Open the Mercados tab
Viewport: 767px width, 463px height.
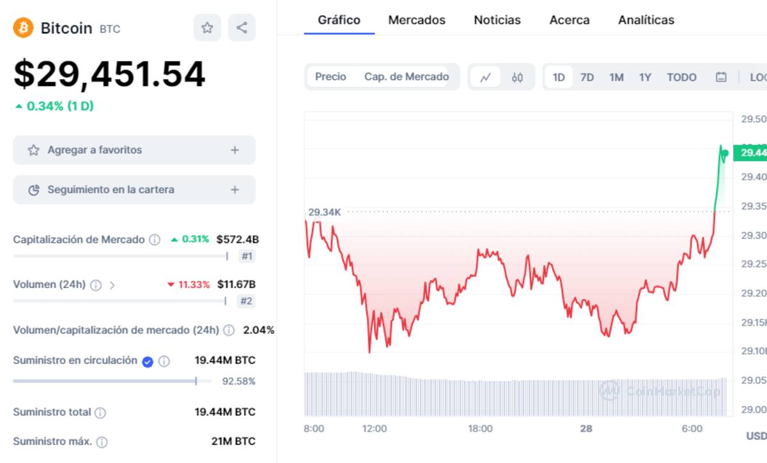(x=417, y=20)
